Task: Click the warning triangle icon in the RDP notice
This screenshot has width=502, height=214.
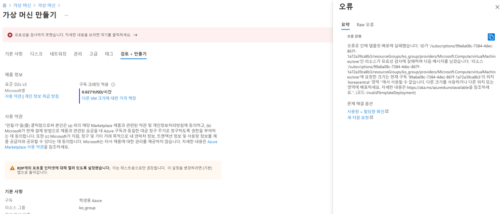Action: click(x=12, y=168)
